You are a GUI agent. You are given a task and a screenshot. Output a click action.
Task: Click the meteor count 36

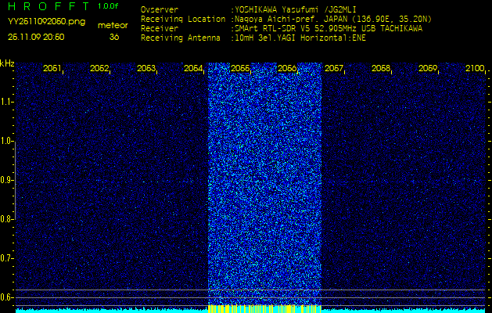coord(114,37)
